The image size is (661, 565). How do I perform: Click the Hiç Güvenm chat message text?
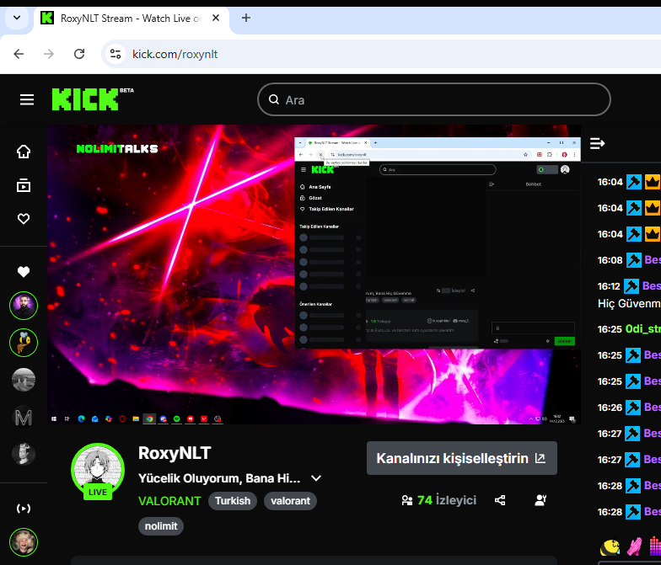(629, 303)
